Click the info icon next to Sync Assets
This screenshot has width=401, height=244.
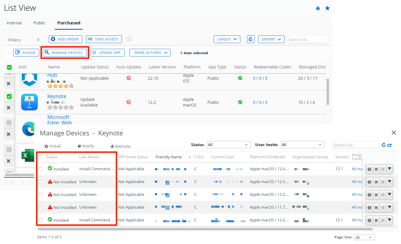point(129,39)
